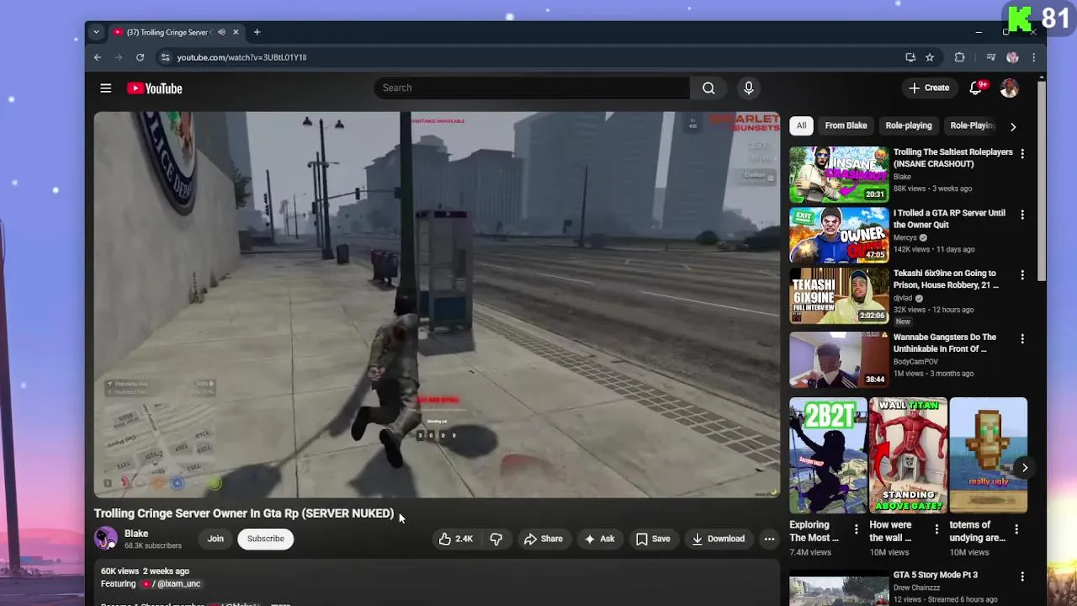Open options for Exploring The Most short
This screenshot has height=606, width=1077.
[x=857, y=529]
